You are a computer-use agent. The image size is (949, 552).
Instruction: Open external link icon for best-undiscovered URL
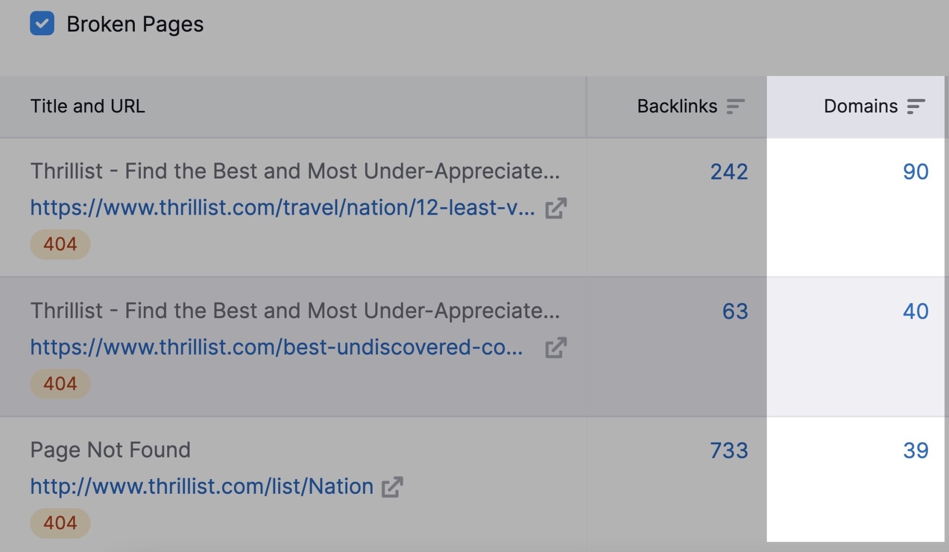point(556,348)
